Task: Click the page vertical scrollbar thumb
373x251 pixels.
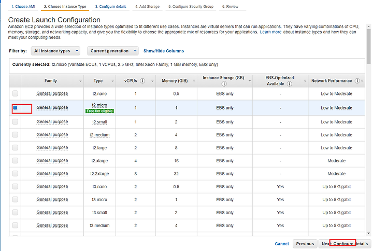Action: [x=369, y=47]
